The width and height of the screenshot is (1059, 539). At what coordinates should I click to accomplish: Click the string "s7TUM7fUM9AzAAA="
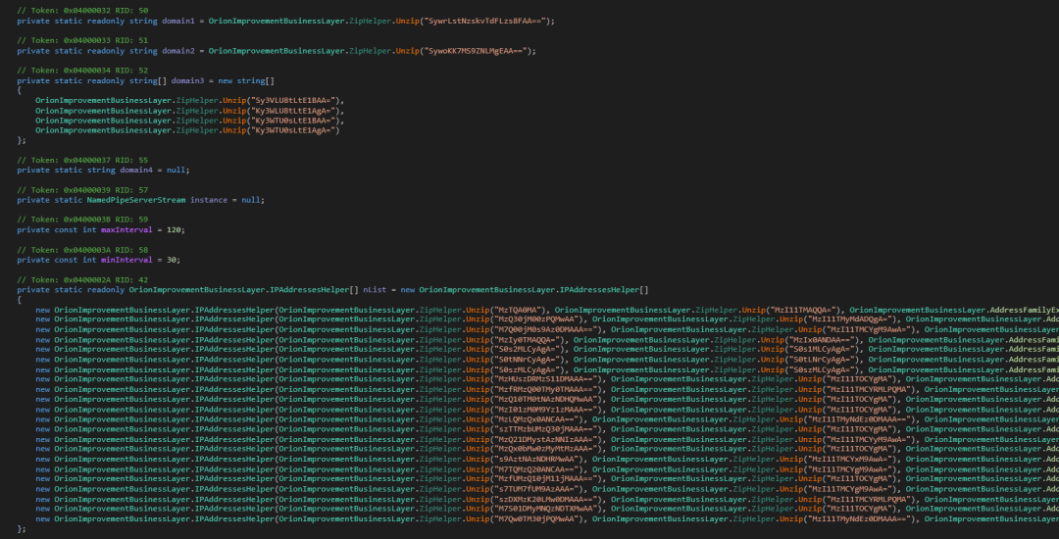point(535,488)
